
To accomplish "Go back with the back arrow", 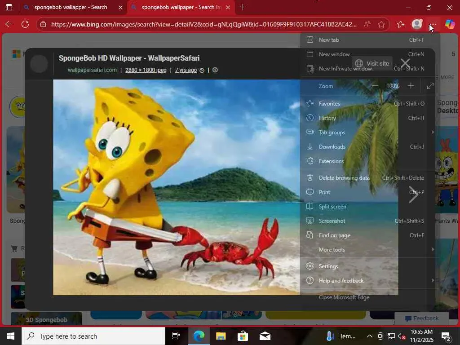I will [9, 24].
